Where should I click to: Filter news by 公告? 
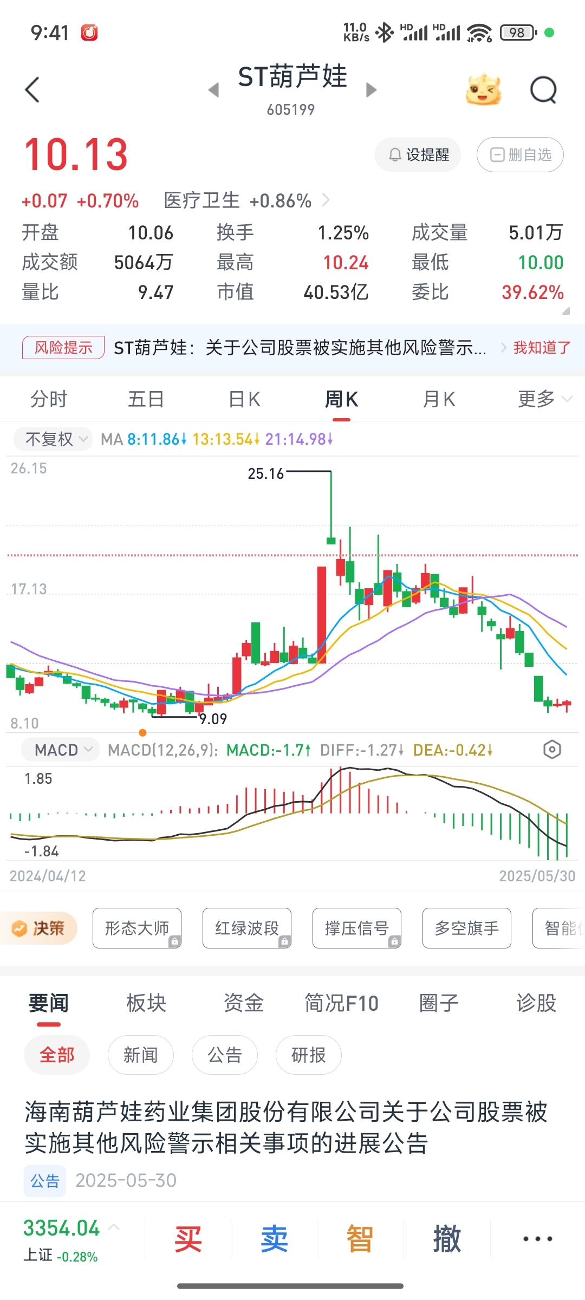coord(225,1055)
